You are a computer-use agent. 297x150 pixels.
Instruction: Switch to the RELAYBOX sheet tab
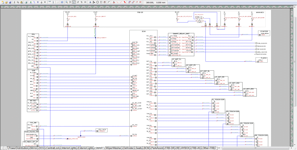coord(183,148)
